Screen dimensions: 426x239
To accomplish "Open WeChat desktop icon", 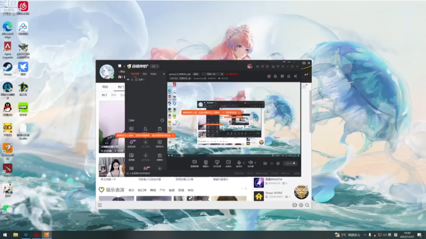I will click(x=7, y=210).
